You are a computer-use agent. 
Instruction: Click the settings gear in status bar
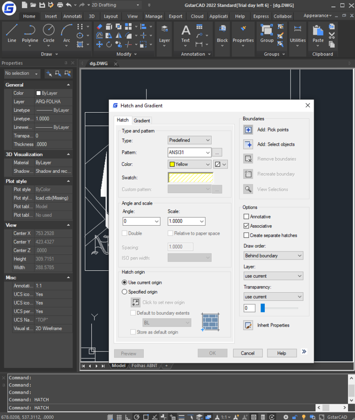tap(285, 417)
